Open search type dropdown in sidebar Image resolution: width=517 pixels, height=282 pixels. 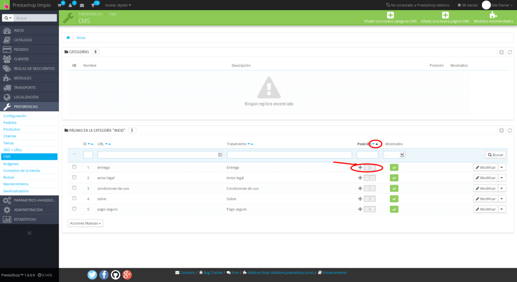(x=8, y=18)
